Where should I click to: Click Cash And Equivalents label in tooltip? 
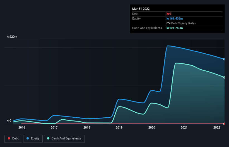point(147,28)
